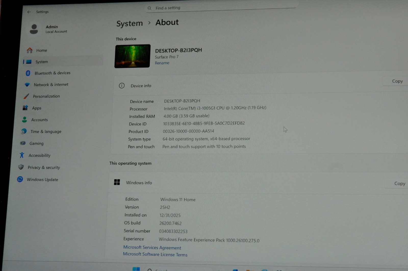The width and height of the screenshot is (408, 271).
Task: Click the 64-bit operating system text
Action: pos(206,139)
